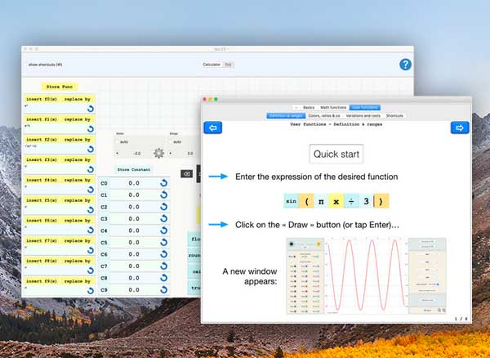
Task: Reset constant C1 with circular arrow
Action: tap(164, 195)
